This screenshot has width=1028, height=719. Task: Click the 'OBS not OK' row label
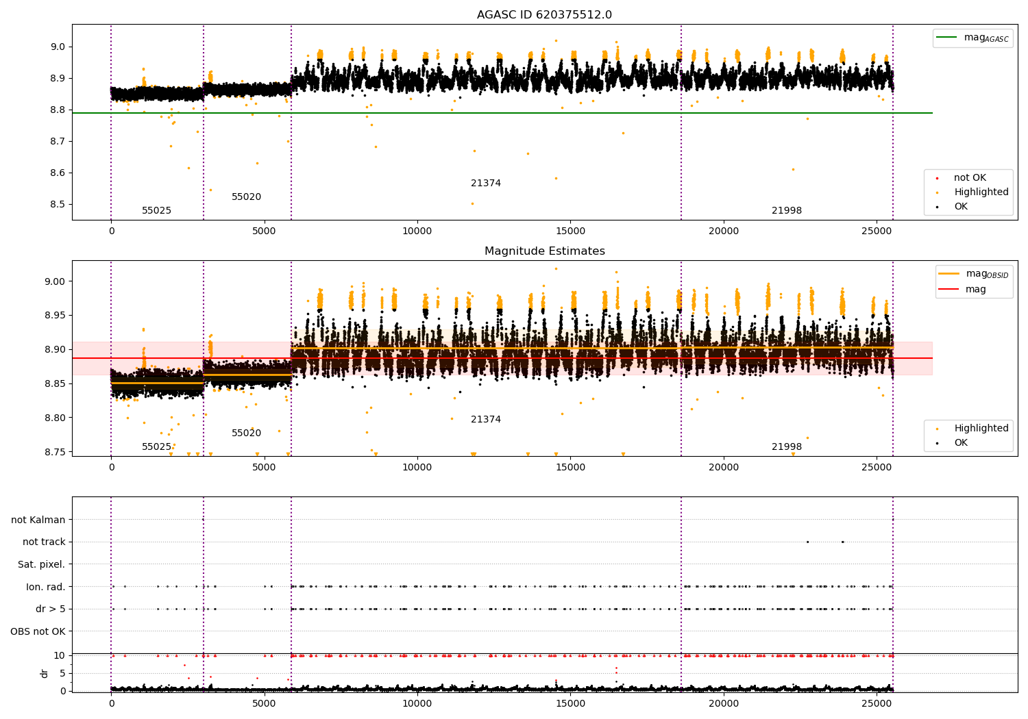pos(38,631)
